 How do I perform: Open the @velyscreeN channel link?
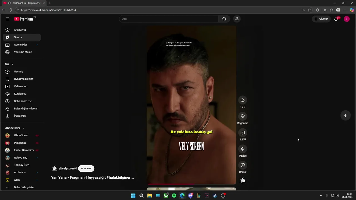click(68, 168)
